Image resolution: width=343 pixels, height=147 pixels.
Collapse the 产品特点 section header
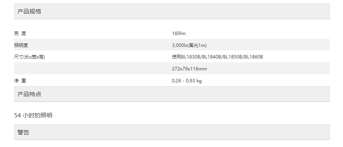(x=172, y=94)
